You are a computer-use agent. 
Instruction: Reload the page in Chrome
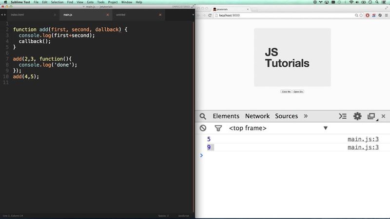[x=210, y=16]
